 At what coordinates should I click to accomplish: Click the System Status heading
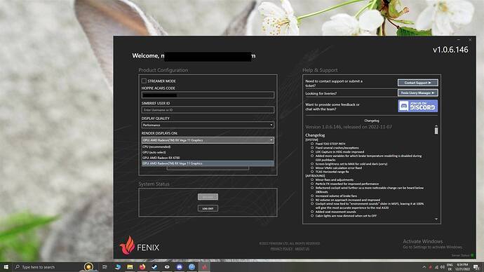coord(154,184)
